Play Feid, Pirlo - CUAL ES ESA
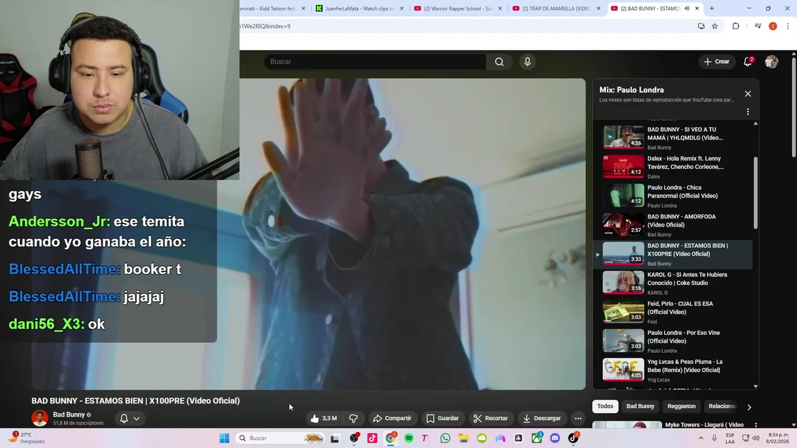 [x=673, y=312]
